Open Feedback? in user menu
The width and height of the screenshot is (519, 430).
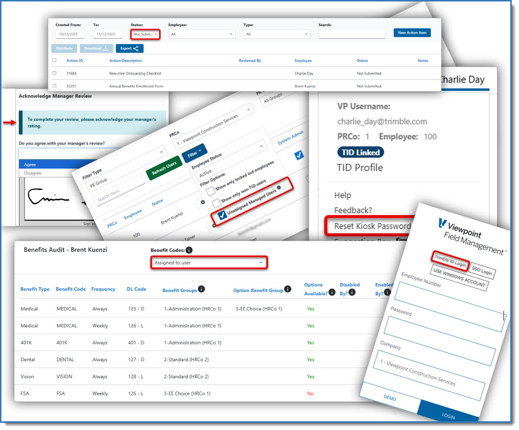353,211
